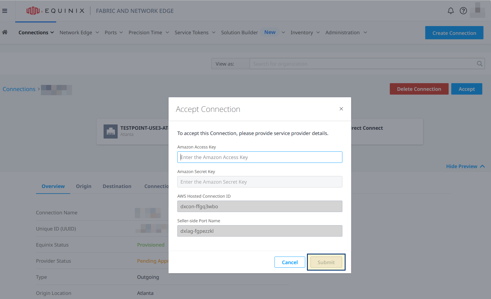The height and width of the screenshot is (299, 491).
Task: Focus the Amazon Secret Key field
Action: (x=260, y=182)
